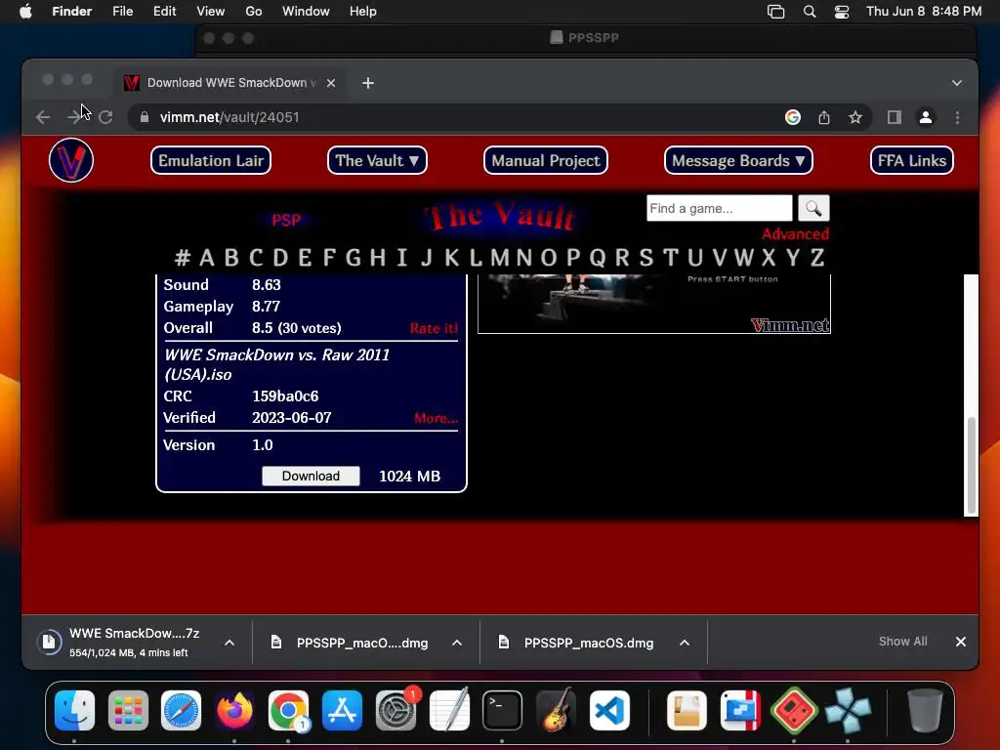Open the Window menu

pyautogui.click(x=306, y=12)
